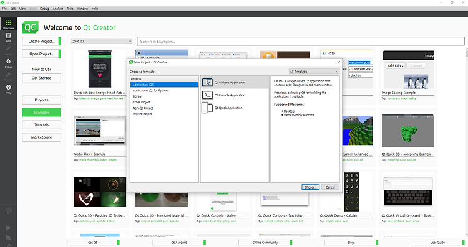Switch to the Projects tab
Image resolution: width=468 pixels, height=247 pixels.
41,100
